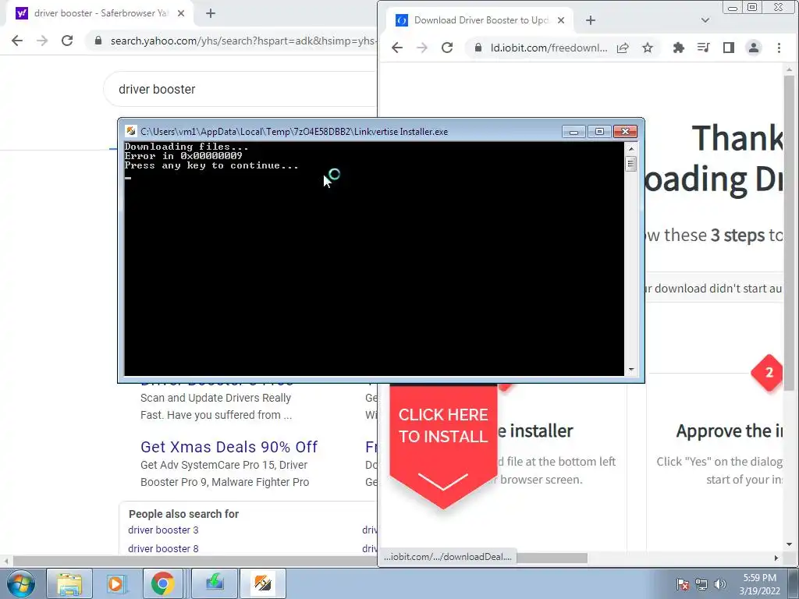Click Yahoo page horizontal scrollbar thumb
The image size is (799, 599).
coord(194,562)
